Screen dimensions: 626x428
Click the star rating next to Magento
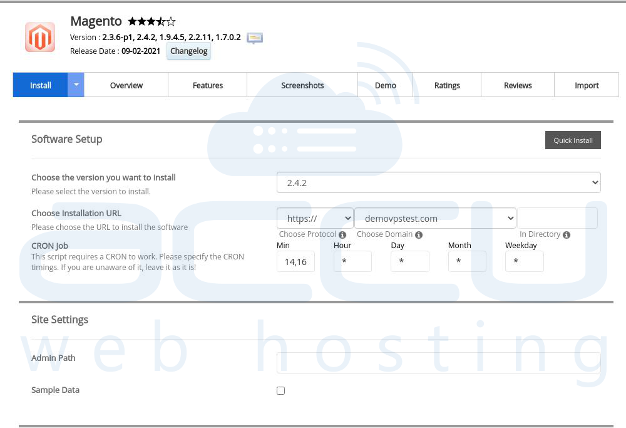[151, 21]
